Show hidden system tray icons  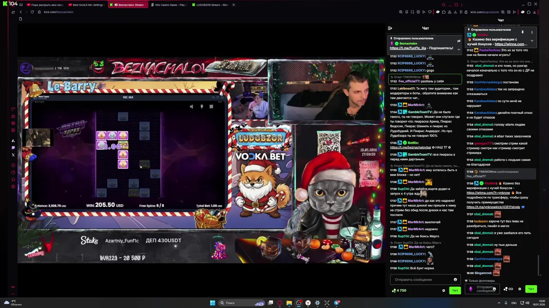click(499, 303)
